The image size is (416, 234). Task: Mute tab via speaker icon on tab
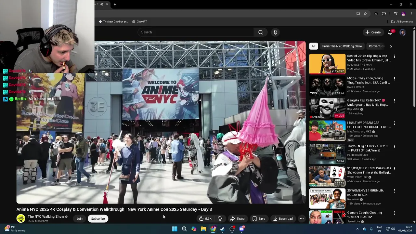102,4
